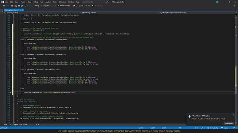This screenshot has width=238, height=133.
Task: Click the undo toolbar icon
Action: [x=25, y=6]
